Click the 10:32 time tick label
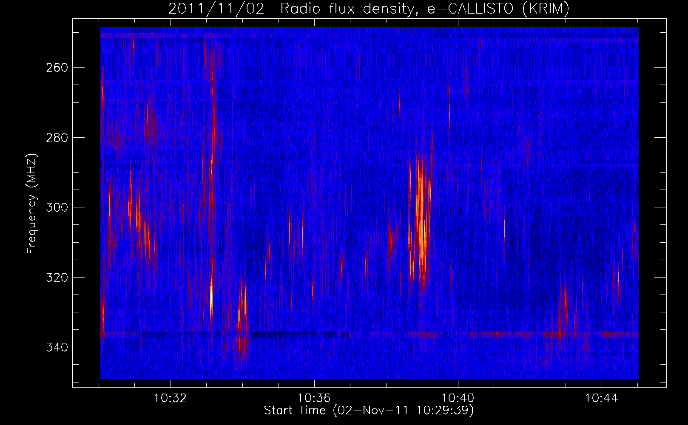688x425 pixels. pos(171,398)
